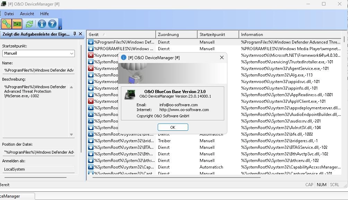Click red X icon of AgentService.exe row
The height and width of the screenshot is (200, 348).
(x=90, y=68)
